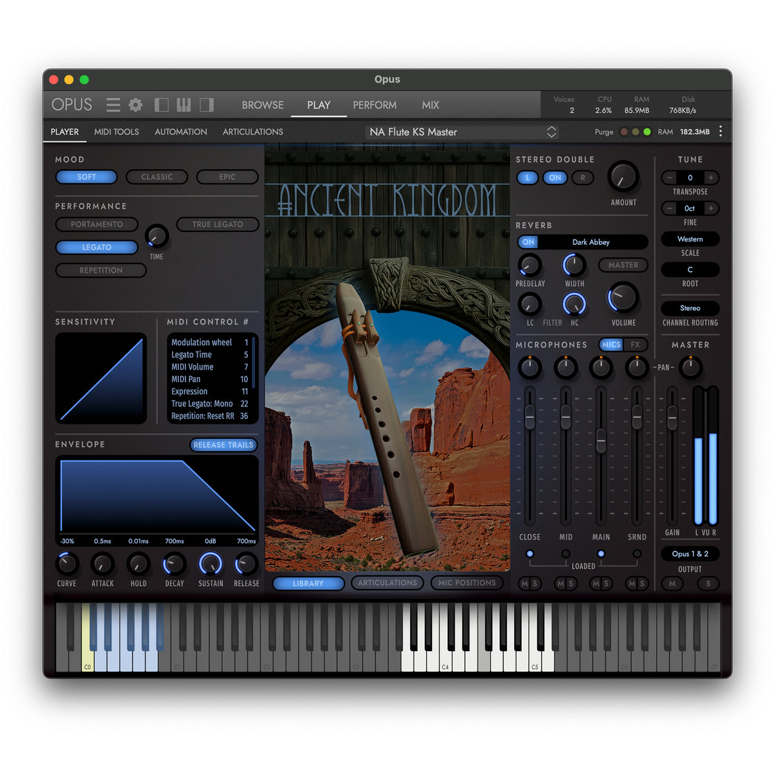Click the envelope Attack knob
775x775 pixels.
[102, 564]
